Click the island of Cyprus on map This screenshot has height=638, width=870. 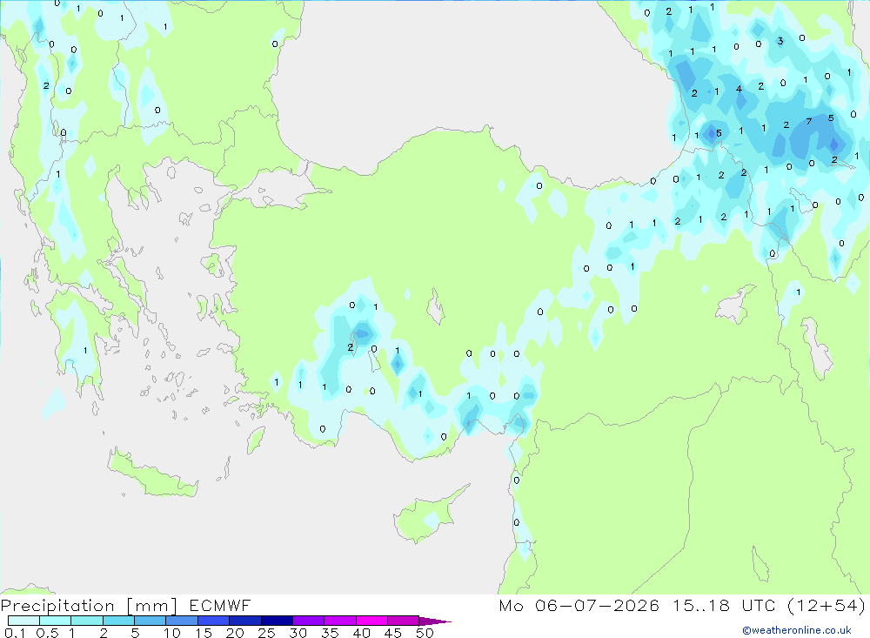427,514
